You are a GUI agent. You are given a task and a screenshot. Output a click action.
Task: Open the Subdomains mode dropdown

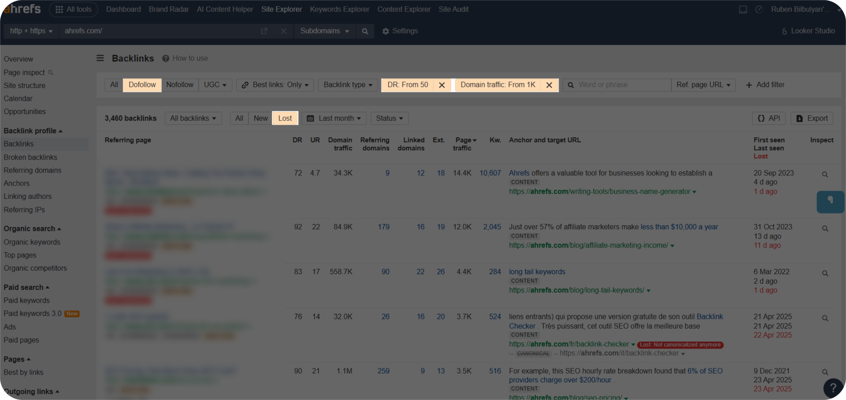pyautogui.click(x=325, y=31)
